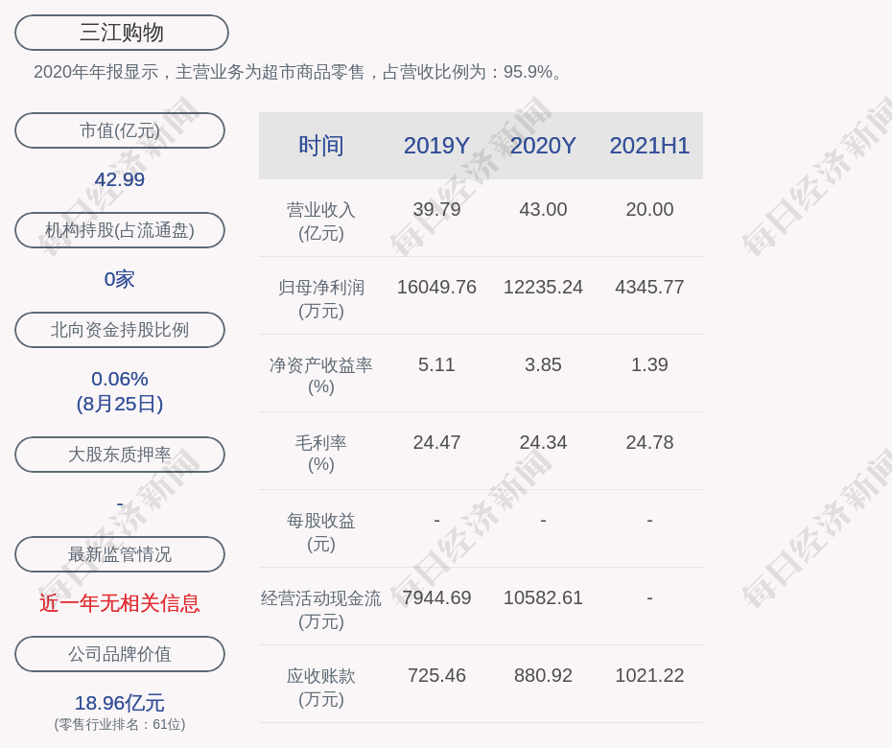Click the red 近一年无相关信息 text
The height and width of the screenshot is (748, 892).
tap(120, 603)
